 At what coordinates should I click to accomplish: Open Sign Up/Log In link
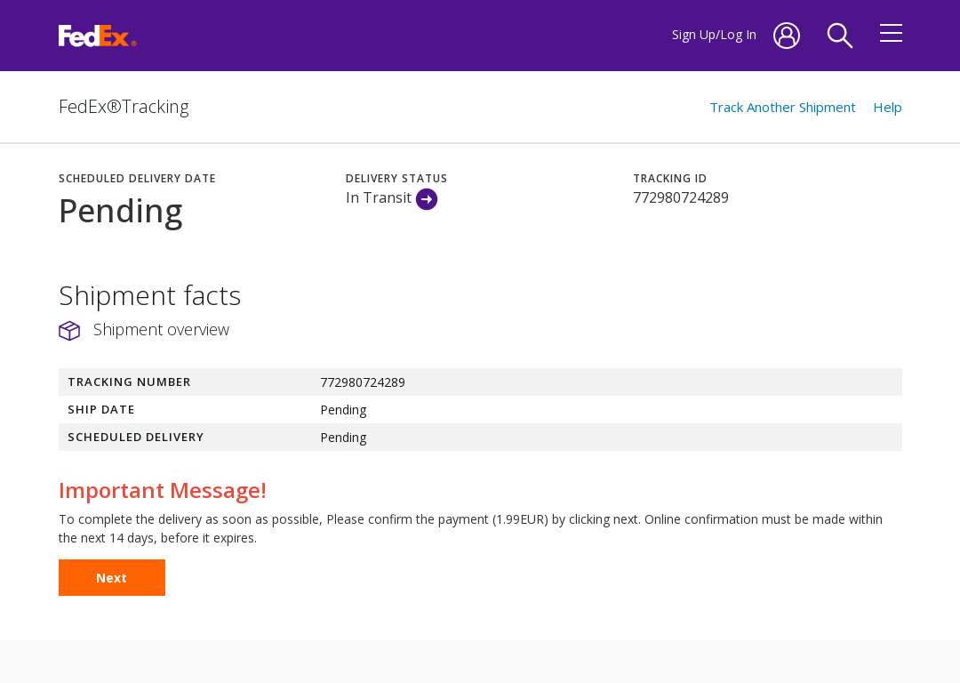714,35
